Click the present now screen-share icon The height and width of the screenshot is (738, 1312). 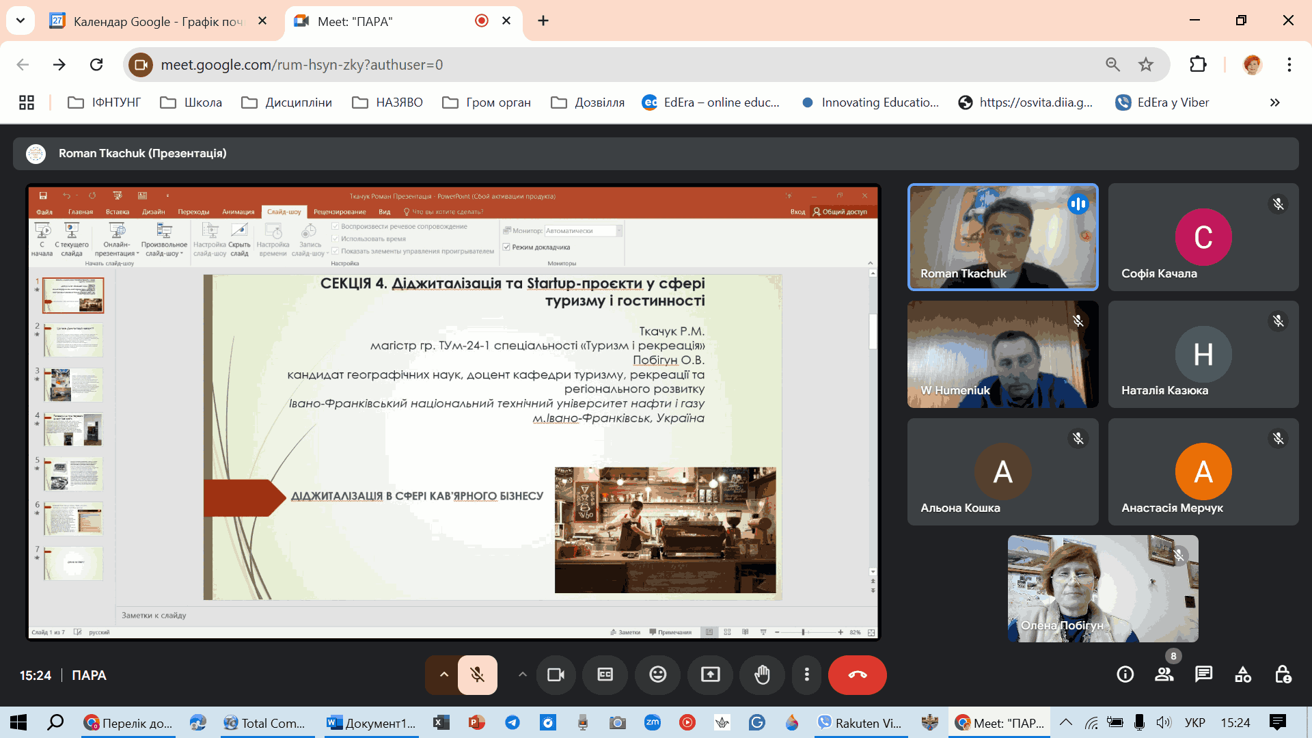point(710,675)
